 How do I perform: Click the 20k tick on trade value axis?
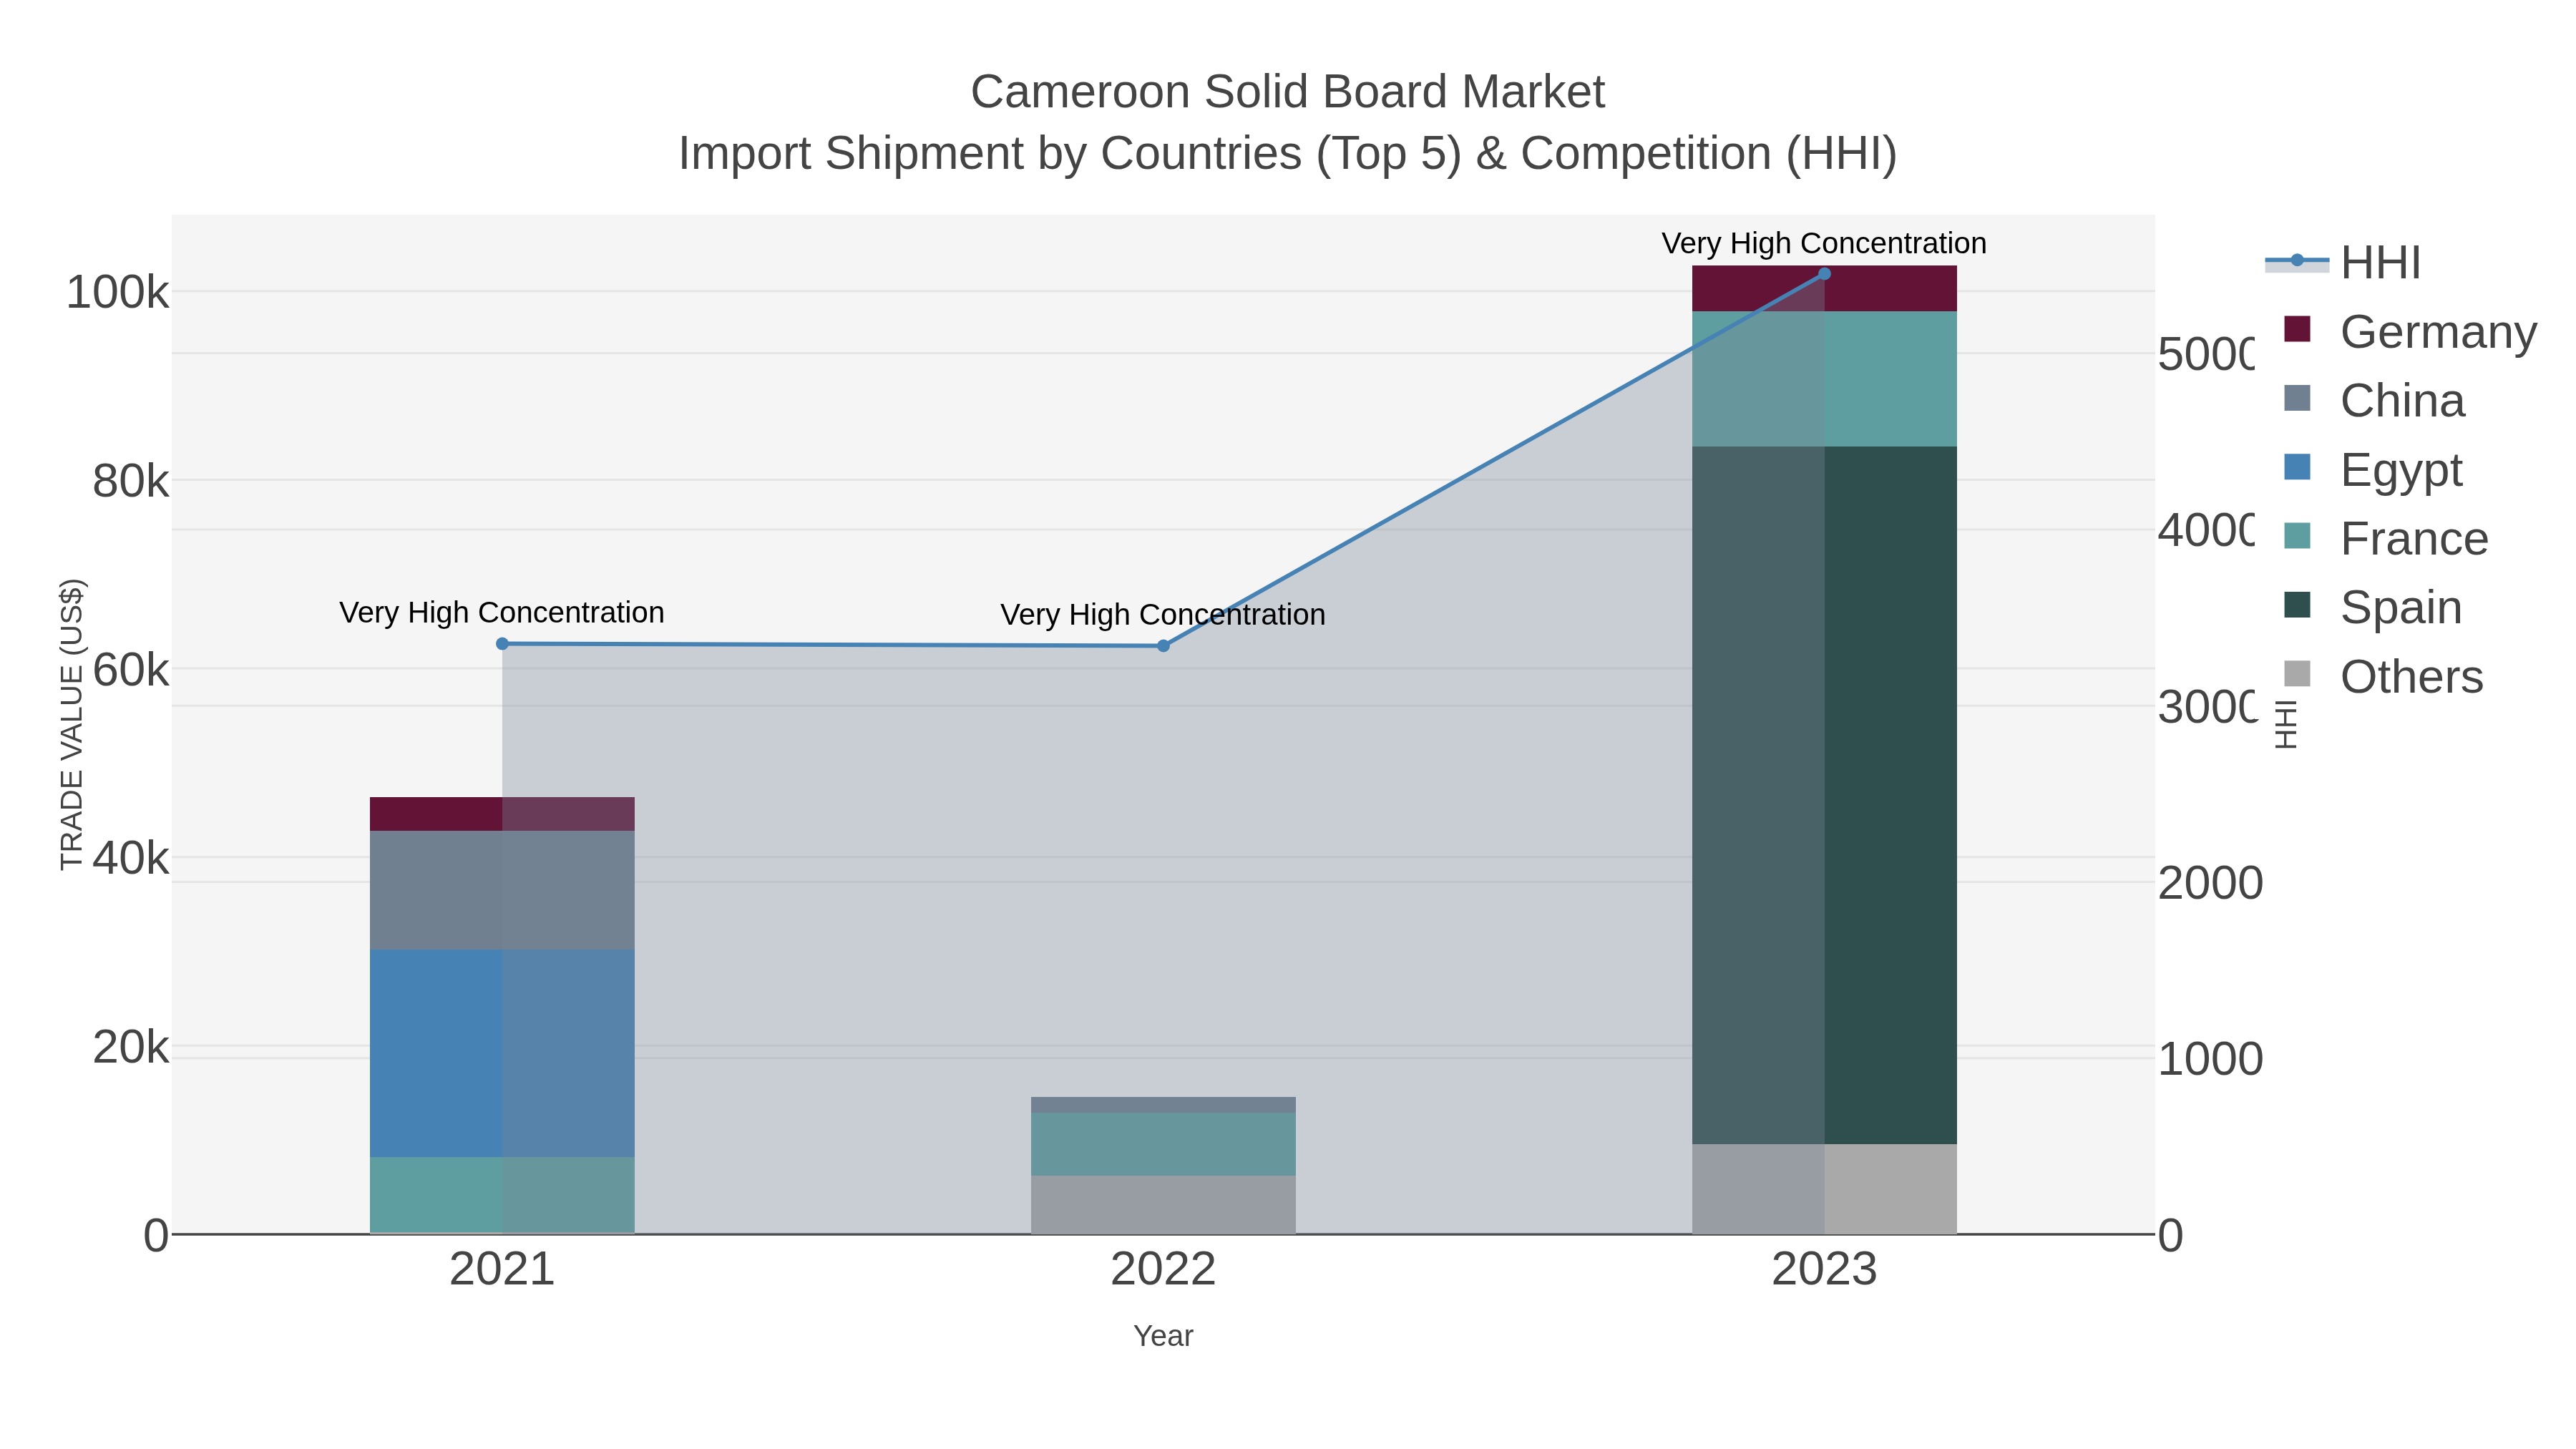coord(130,1047)
